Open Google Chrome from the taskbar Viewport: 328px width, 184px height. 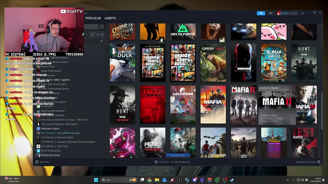pyautogui.click(x=149, y=180)
